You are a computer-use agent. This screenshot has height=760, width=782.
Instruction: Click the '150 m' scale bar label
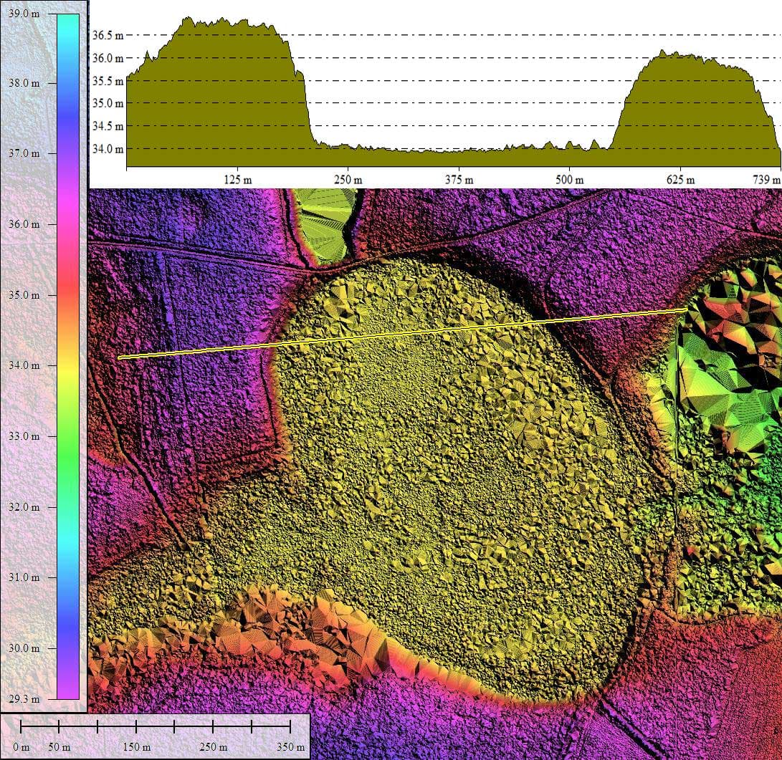[137, 747]
